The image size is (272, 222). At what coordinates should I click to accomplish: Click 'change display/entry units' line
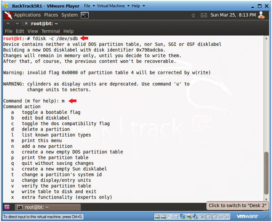tap(56, 180)
